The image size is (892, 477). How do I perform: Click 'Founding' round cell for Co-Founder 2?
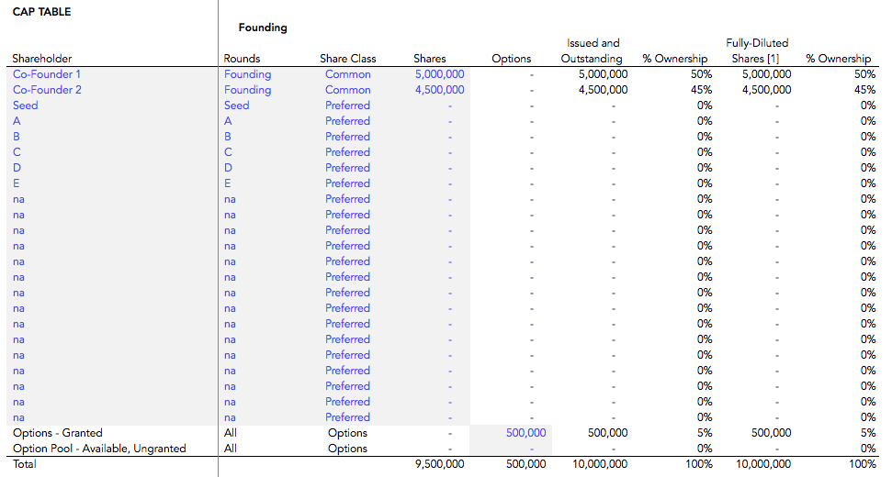[247, 90]
